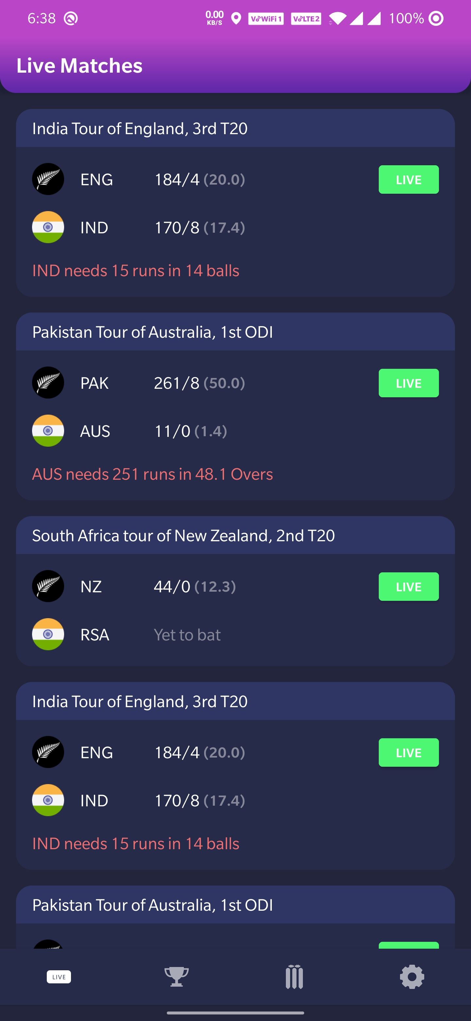The image size is (471, 1021).
Task: Open the first Pakistan Tour of Australia header
Action: click(x=152, y=332)
